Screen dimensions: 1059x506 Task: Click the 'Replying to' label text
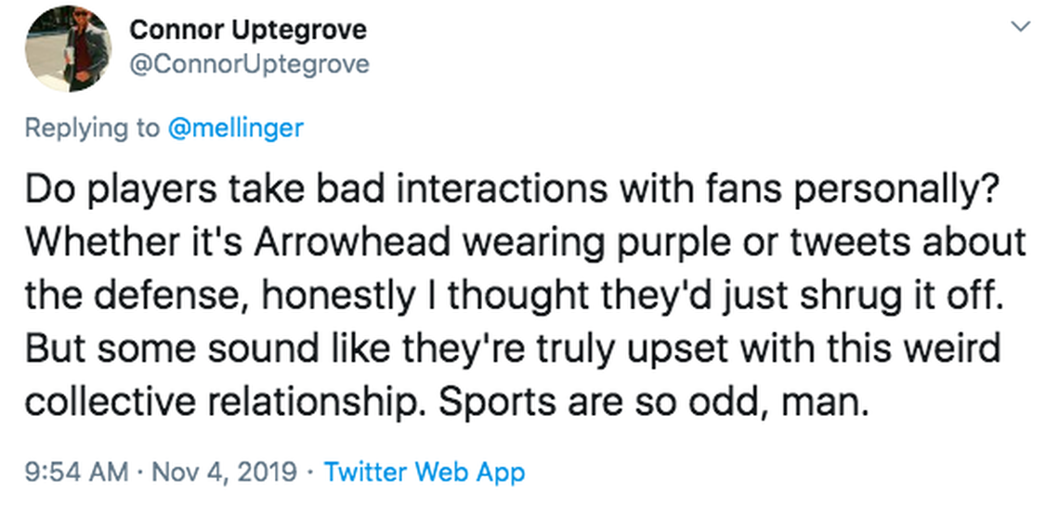pyautogui.click(x=91, y=127)
